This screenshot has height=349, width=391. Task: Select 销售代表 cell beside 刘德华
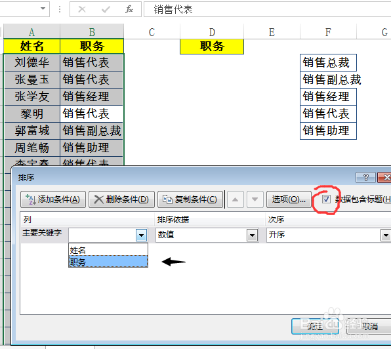pyautogui.click(x=91, y=62)
